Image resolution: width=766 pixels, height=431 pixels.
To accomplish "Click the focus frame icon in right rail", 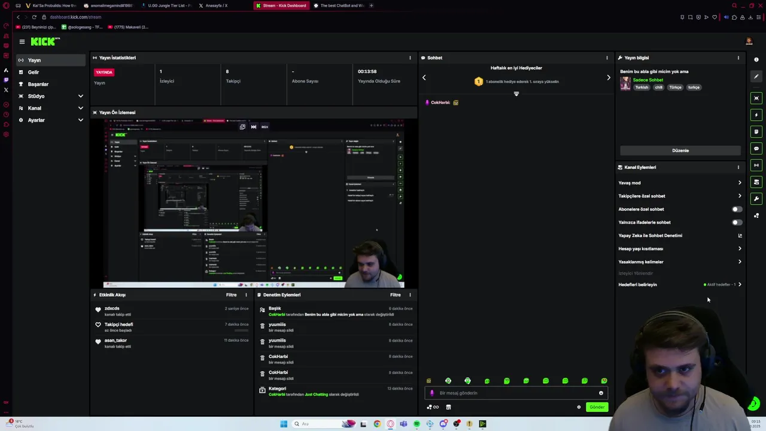I will click(756, 98).
